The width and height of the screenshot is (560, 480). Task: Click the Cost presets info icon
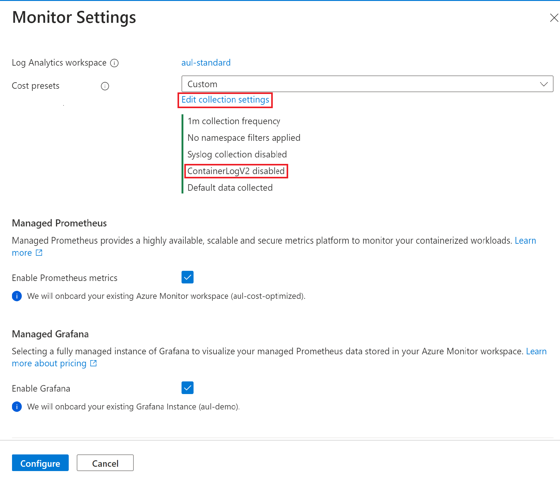click(105, 86)
